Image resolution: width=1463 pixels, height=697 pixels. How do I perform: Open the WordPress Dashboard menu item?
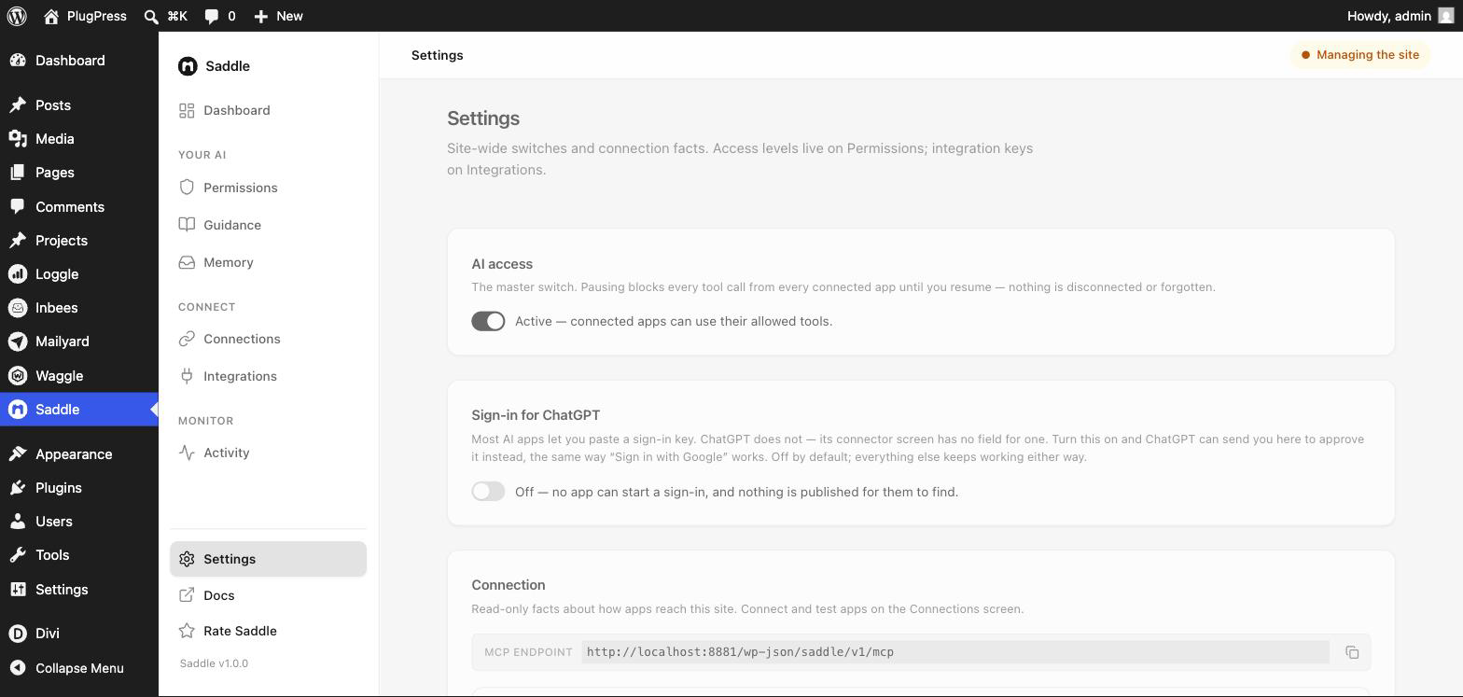click(79, 61)
